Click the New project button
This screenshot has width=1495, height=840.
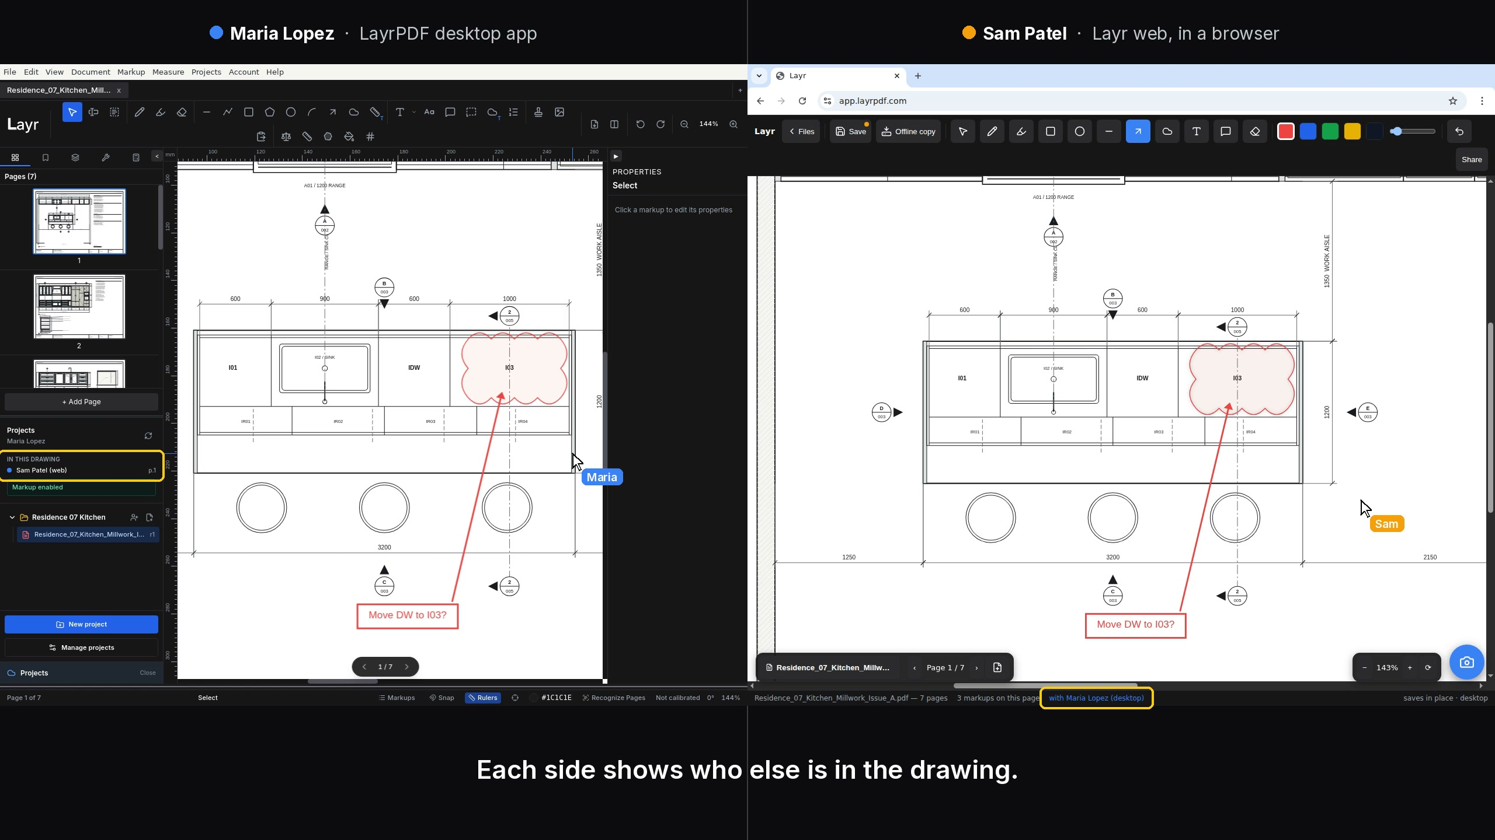click(x=81, y=624)
